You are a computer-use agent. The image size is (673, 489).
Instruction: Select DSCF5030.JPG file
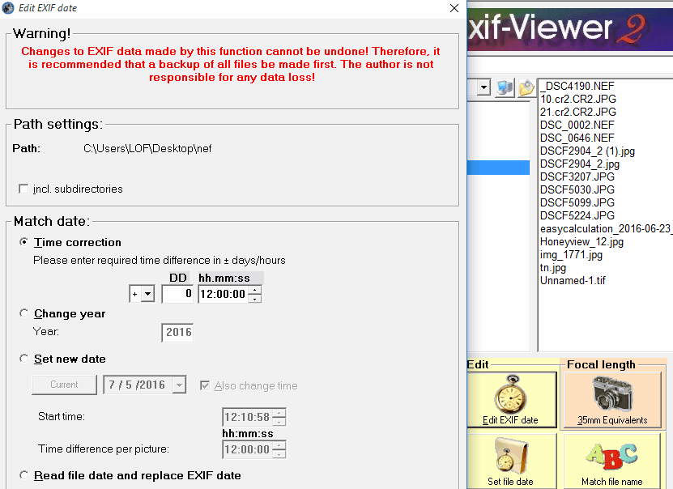click(x=577, y=189)
